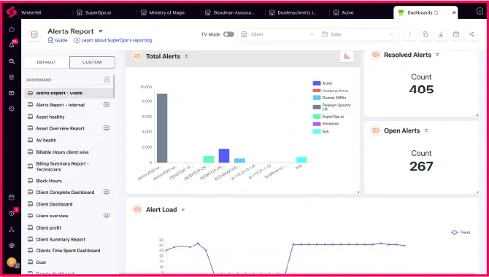Select the CUSTOM dashboards tab

click(92, 62)
